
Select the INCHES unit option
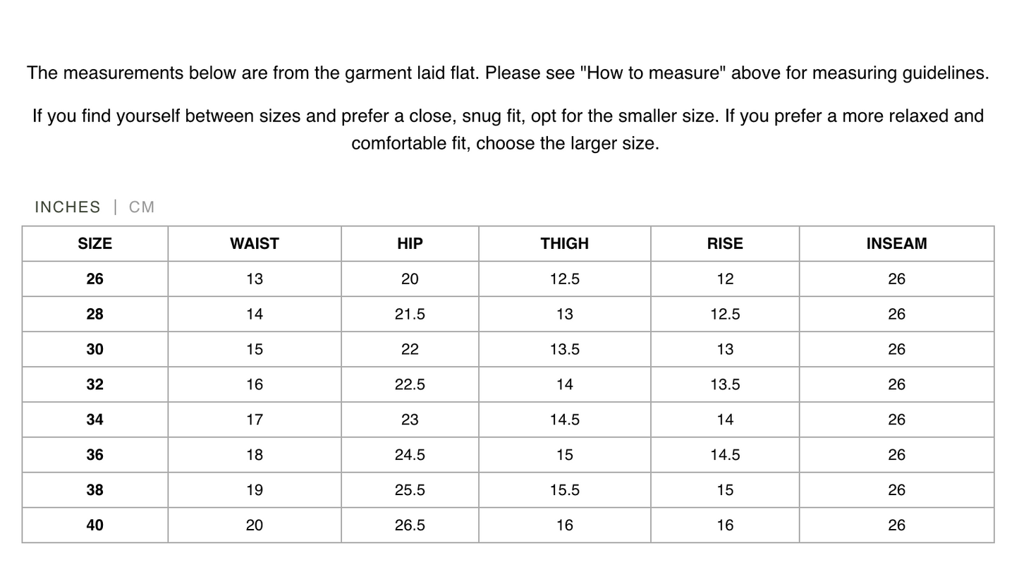click(68, 207)
